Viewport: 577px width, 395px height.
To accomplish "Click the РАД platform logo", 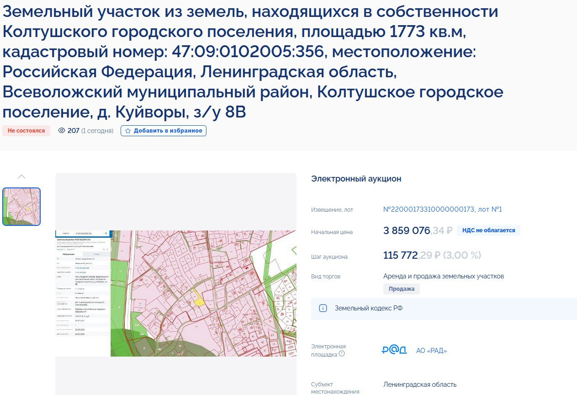I will [x=394, y=350].
